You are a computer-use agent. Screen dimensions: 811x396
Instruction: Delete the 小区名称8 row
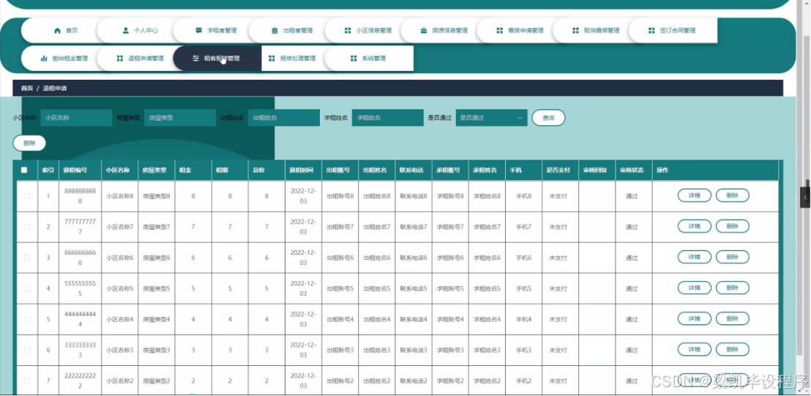tap(733, 195)
